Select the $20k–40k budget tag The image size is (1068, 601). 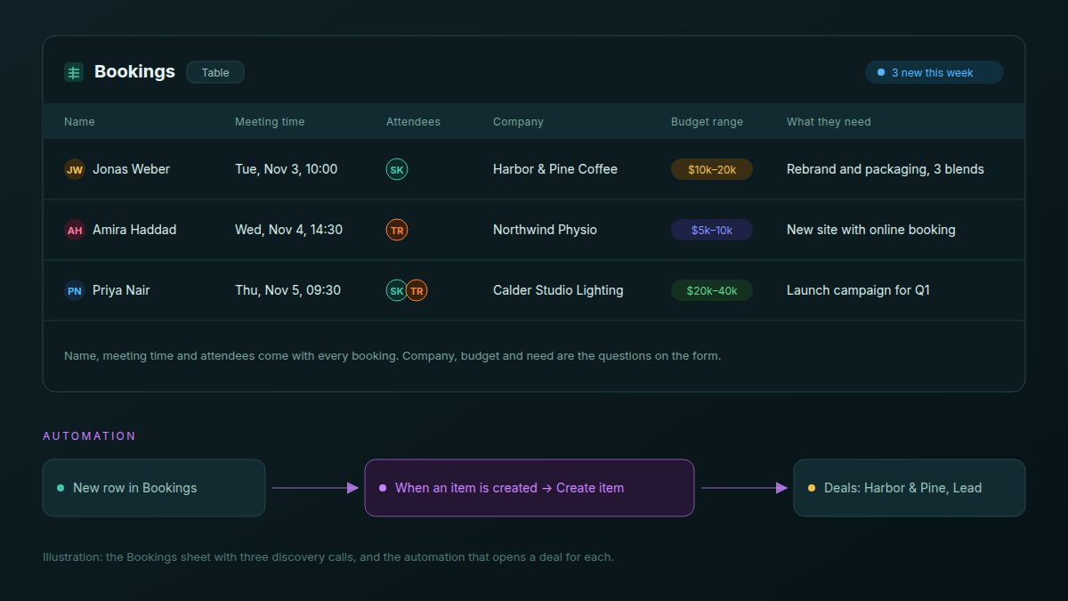click(712, 290)
